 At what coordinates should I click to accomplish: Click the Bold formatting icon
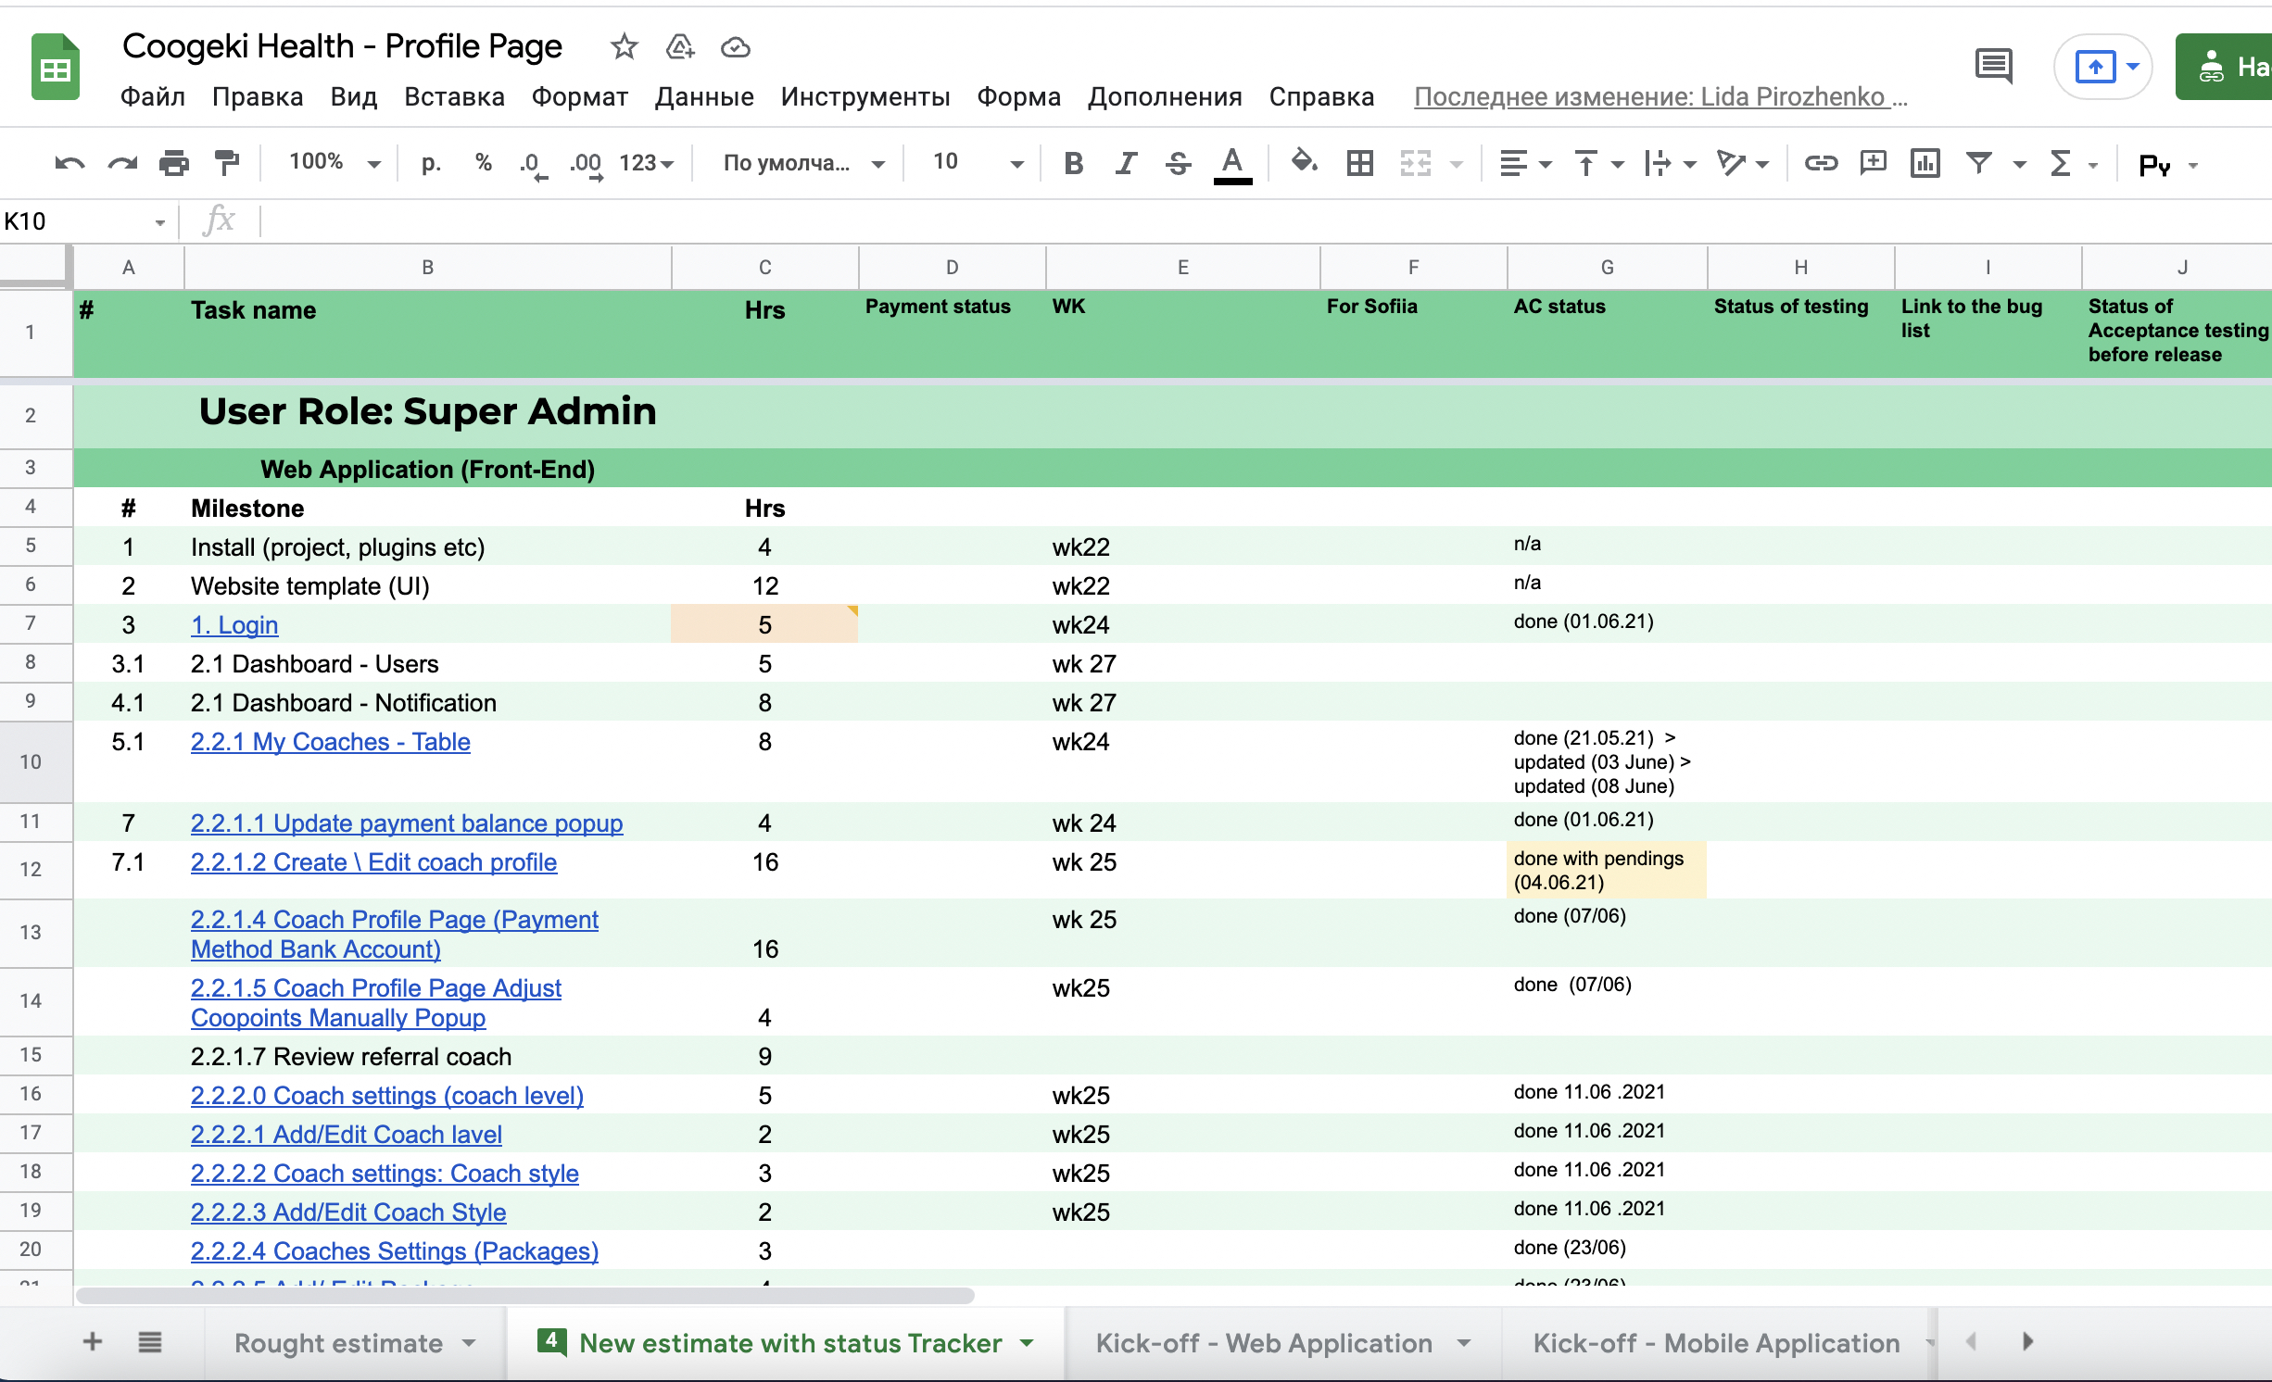pyautogui.click(x=1073, y=162)
